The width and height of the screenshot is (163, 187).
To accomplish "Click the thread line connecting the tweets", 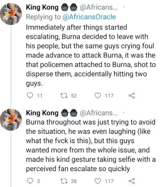I will click(11, 67).
